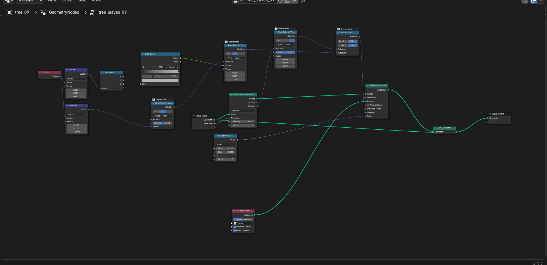
Task: Select the Color Ramp node header
Action: 160,54
